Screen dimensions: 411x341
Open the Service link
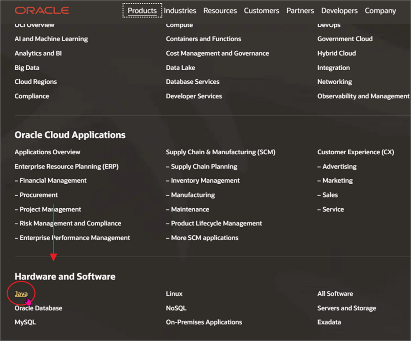331,209
